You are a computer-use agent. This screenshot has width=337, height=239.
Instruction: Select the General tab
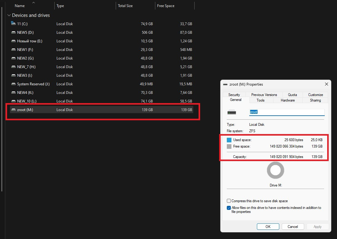tap(236, 100)
